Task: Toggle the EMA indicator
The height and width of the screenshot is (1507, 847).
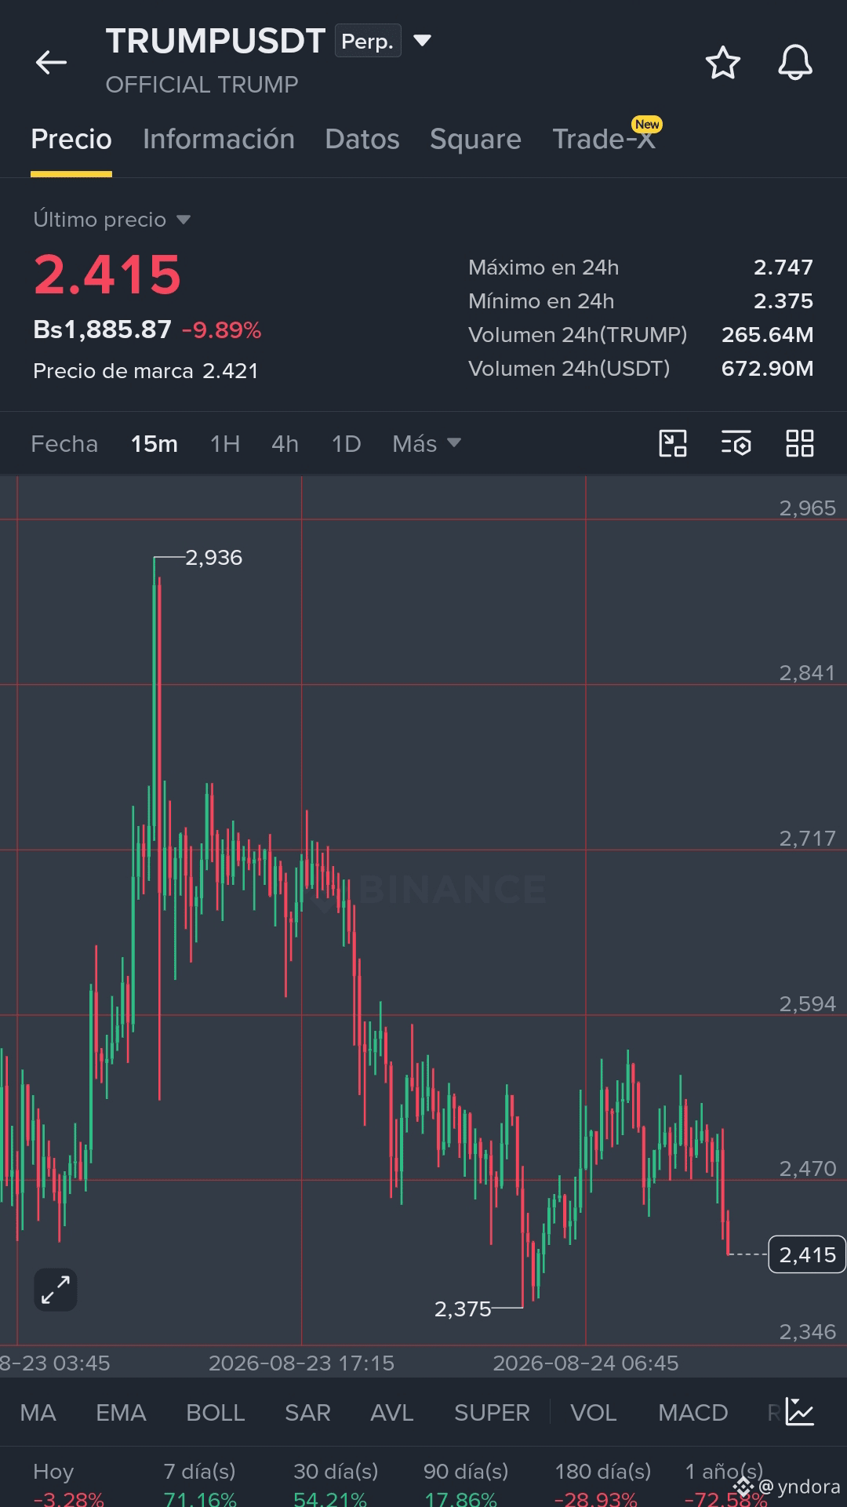Action: [121, 1413]
